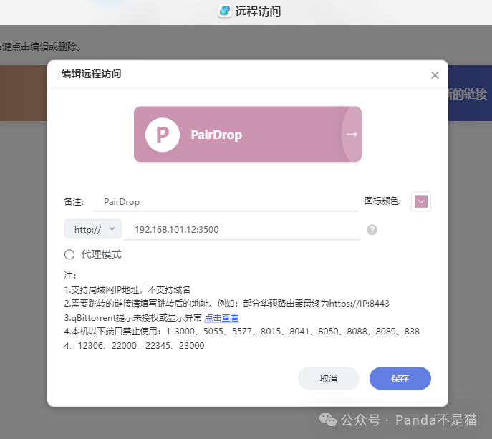Click the PairDrop card arrow icon
This screenshot has height=439, width=492.
(x=352, y=135)
